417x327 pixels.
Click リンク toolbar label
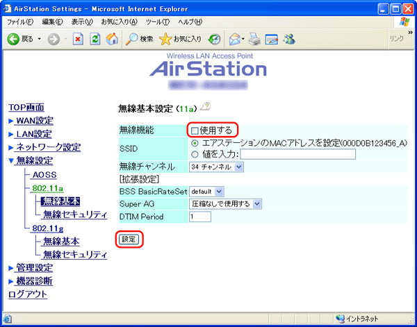[397, 39]
